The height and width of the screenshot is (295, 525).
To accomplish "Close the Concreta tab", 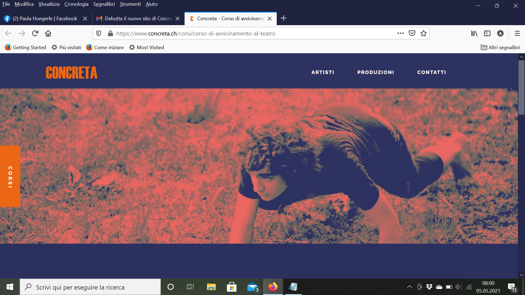I will 270,19.
